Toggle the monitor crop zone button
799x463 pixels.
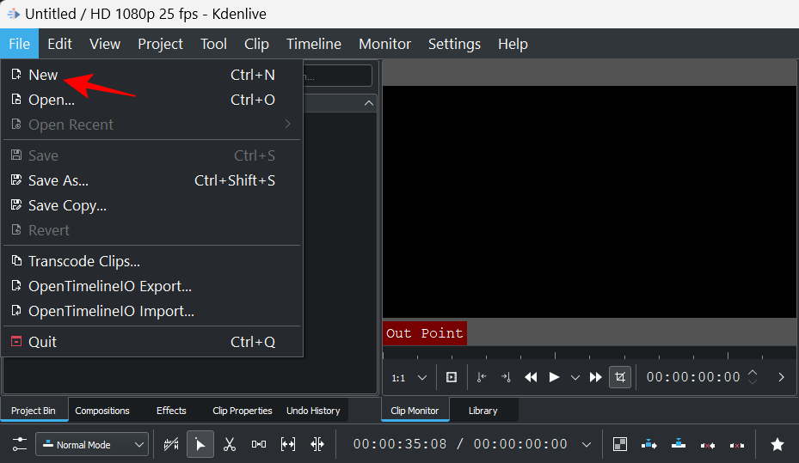tap(619, 377)
